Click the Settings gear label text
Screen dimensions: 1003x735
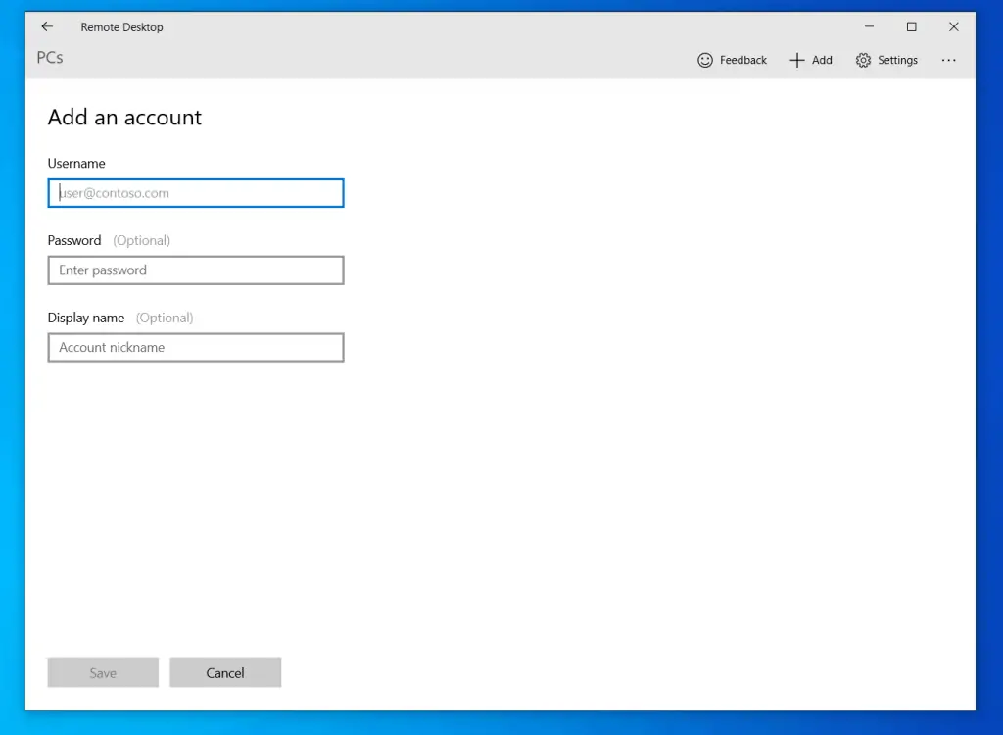(898, 60)
